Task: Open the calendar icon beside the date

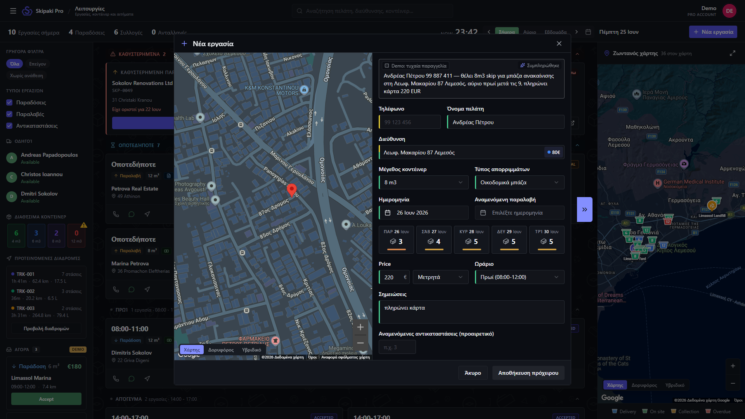Action: click(588, 32)
